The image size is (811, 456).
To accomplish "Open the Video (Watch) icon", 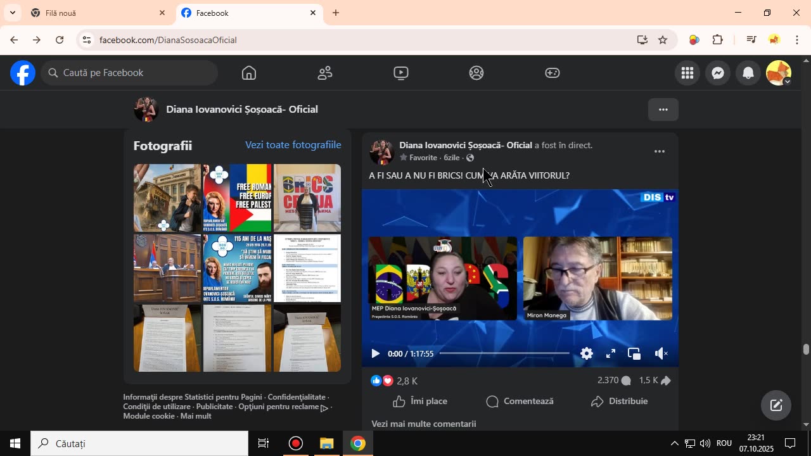I will tap(400, 73).
